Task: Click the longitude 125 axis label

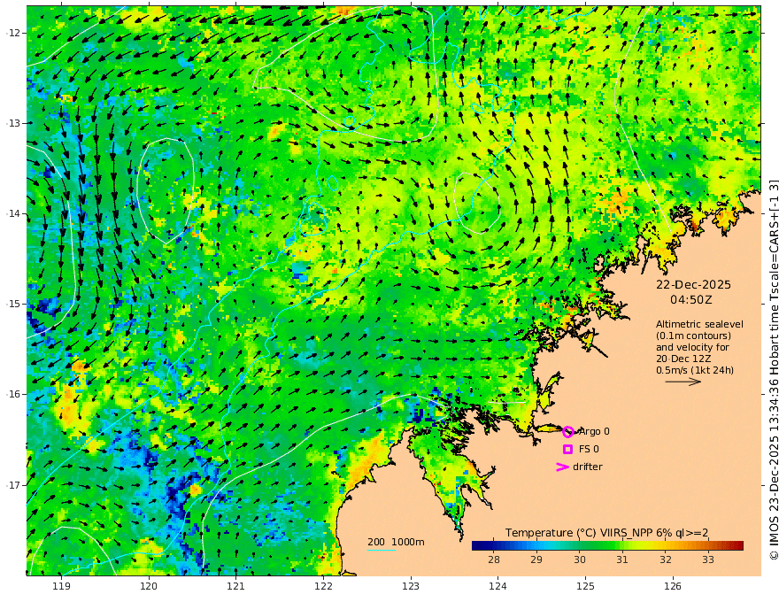Action: click(585, 586)
